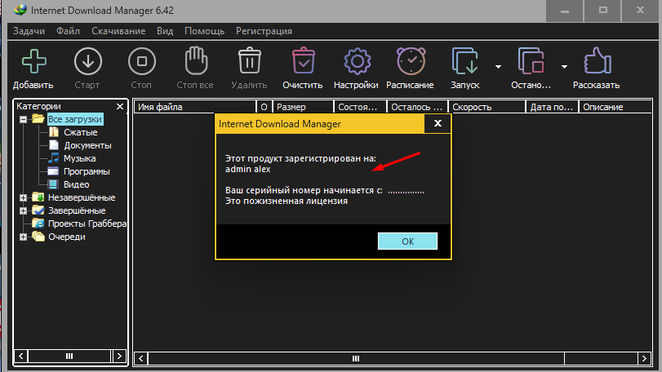662x372 pixels.
Task: Click the download list horizontal scrollbar thumb
Action: [x=357, y=358]
